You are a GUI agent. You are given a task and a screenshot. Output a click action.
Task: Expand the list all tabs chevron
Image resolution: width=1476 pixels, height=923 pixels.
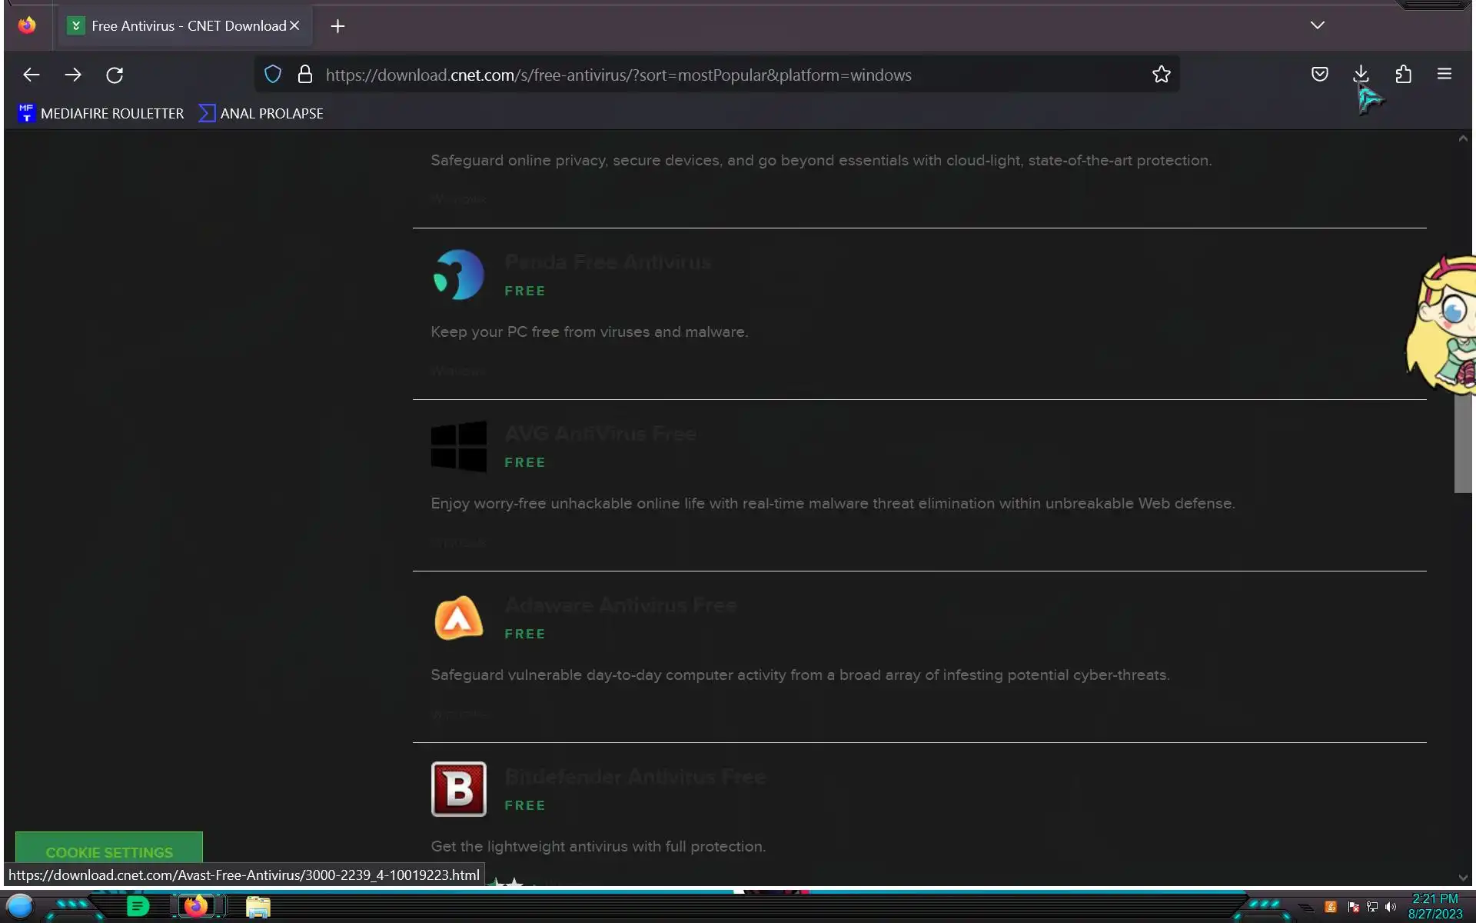1317,25
